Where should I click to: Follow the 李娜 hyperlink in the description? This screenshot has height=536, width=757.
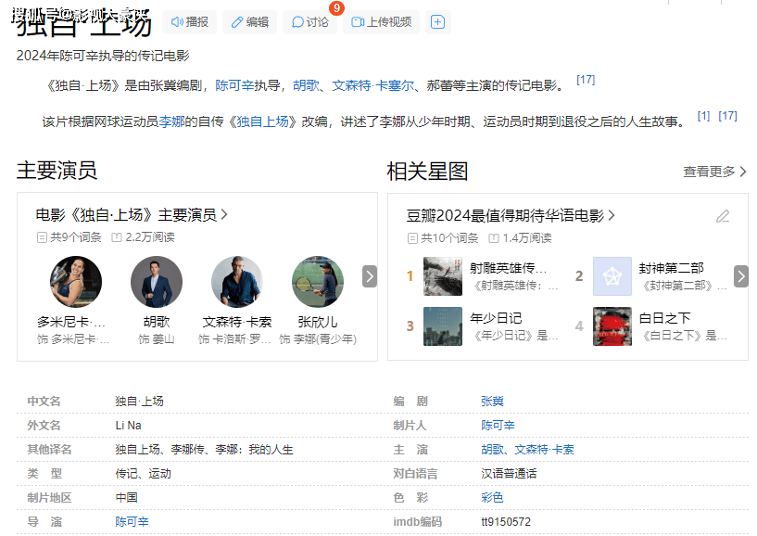coord(171,121)
